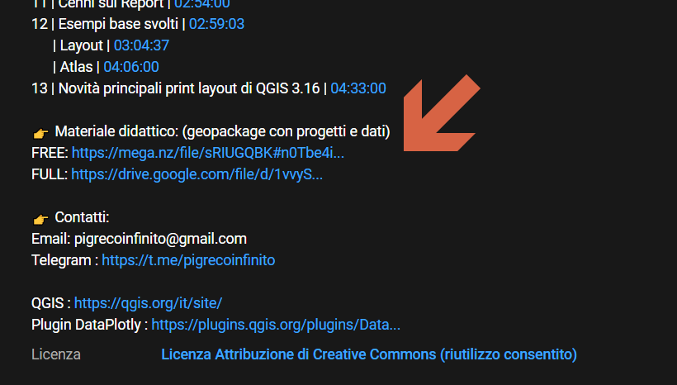Visit the qgis.org/it/site link
The height and width of the screenshot is (385, 677).
(148, 303)
